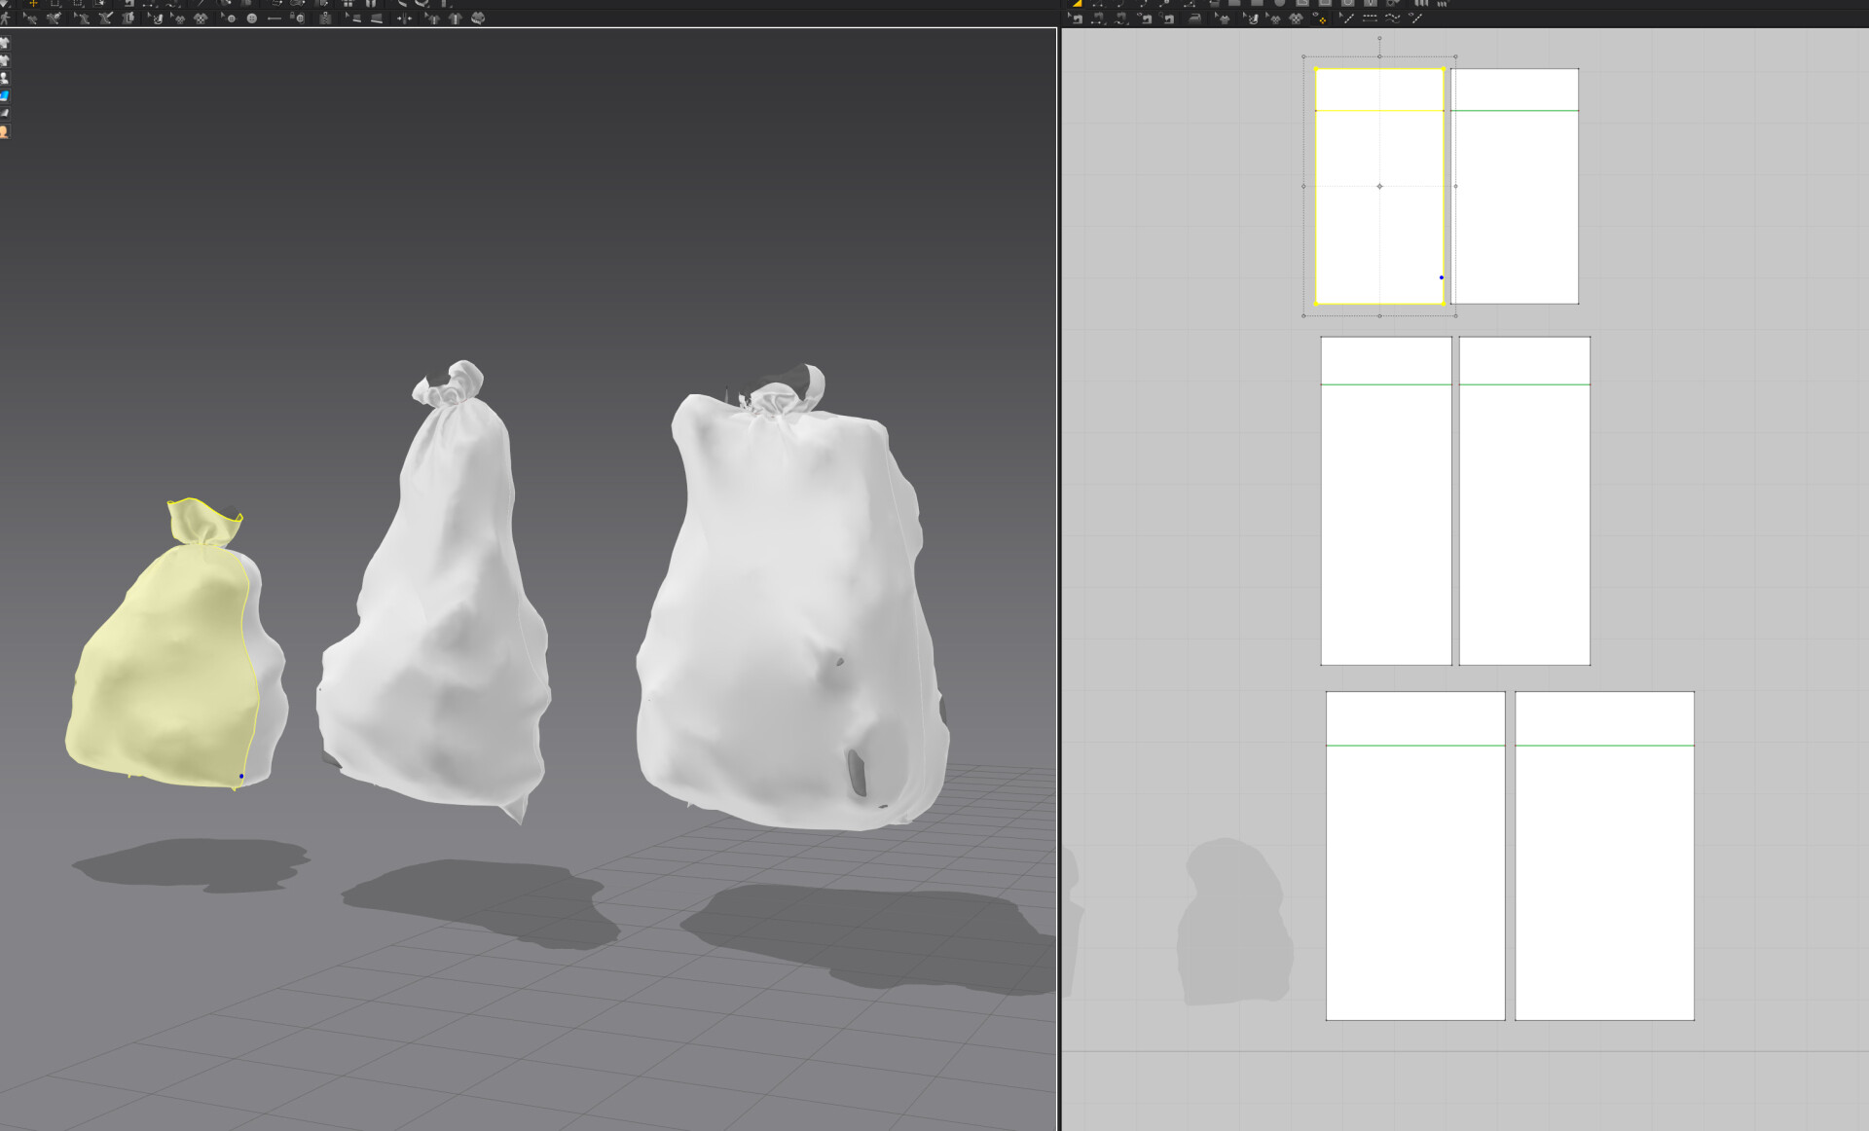The image size is (1869, 1131).
Task: Click the Fasten Button lock icon
Action: 296,18
